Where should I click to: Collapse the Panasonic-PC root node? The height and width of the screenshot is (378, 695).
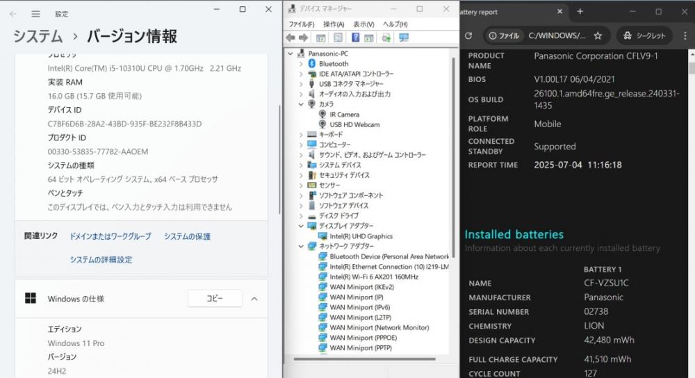[291, 54]
